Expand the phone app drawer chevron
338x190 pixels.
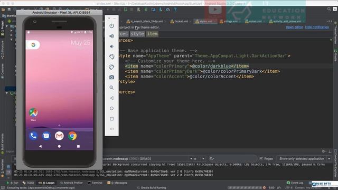59,125
